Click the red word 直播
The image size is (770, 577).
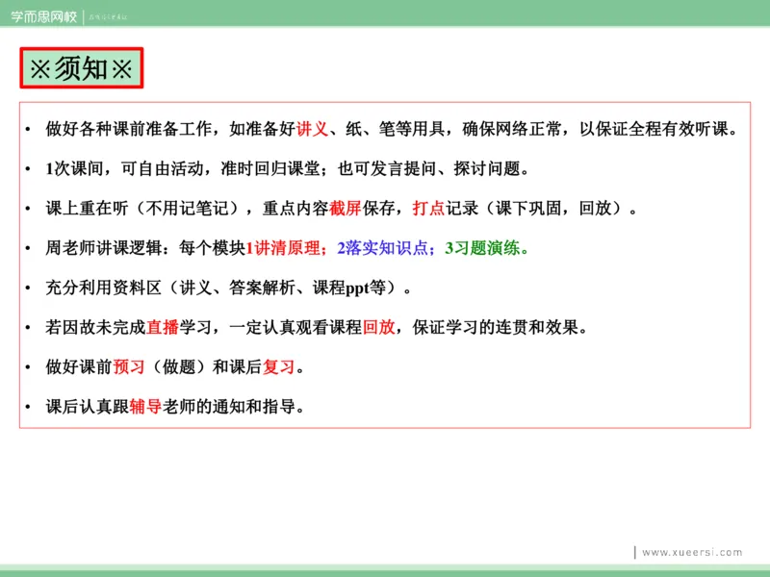(x=163, y=327)
